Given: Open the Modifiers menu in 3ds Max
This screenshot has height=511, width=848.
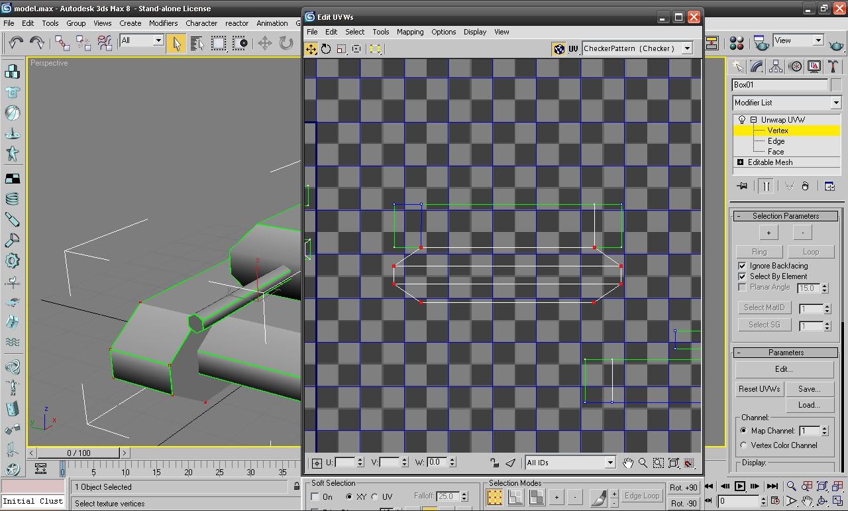Looking at the screenshot, I should click(x=163, y=23).
